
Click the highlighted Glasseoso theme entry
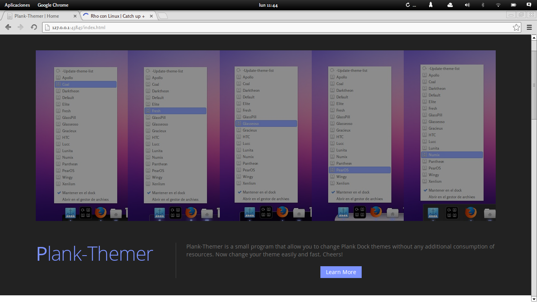pos(266,123)
